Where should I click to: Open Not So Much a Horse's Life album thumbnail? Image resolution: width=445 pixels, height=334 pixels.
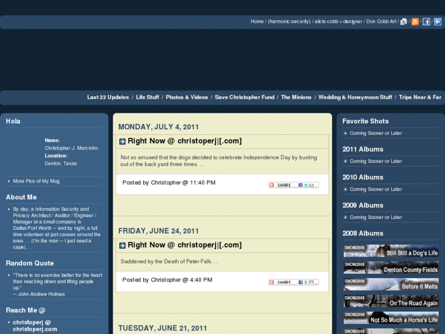[x=391, y=318]
